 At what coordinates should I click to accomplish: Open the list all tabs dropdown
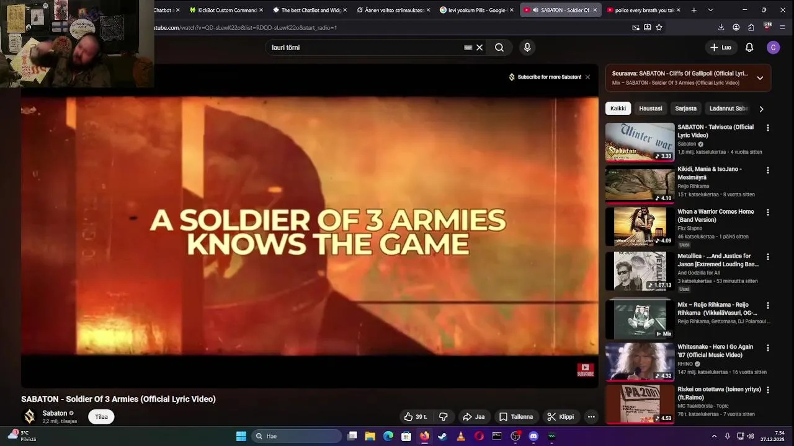point(710,10)
